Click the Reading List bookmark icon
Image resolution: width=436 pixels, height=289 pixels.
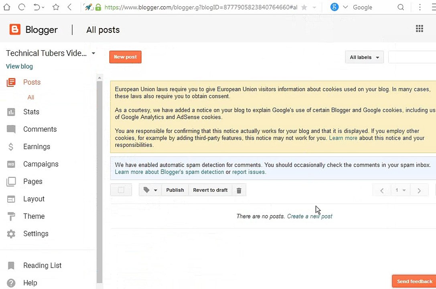click(11, 266)
